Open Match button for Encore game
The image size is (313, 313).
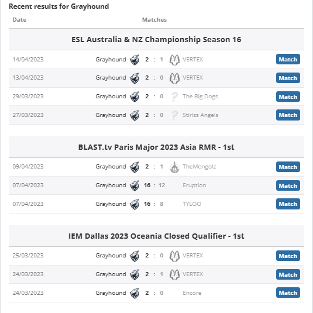pyautogui.click(x=288, y=293)
